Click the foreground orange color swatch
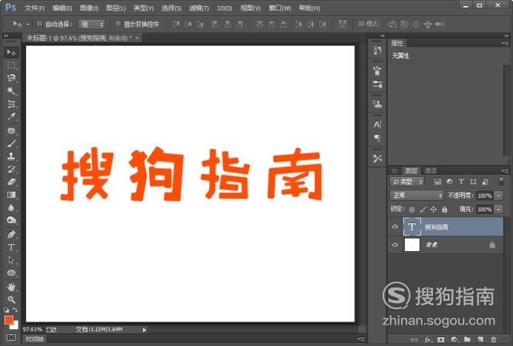Image resolution: width=513 pixels, height=346 pixels. pyautogui.click(x=9, y=320)
